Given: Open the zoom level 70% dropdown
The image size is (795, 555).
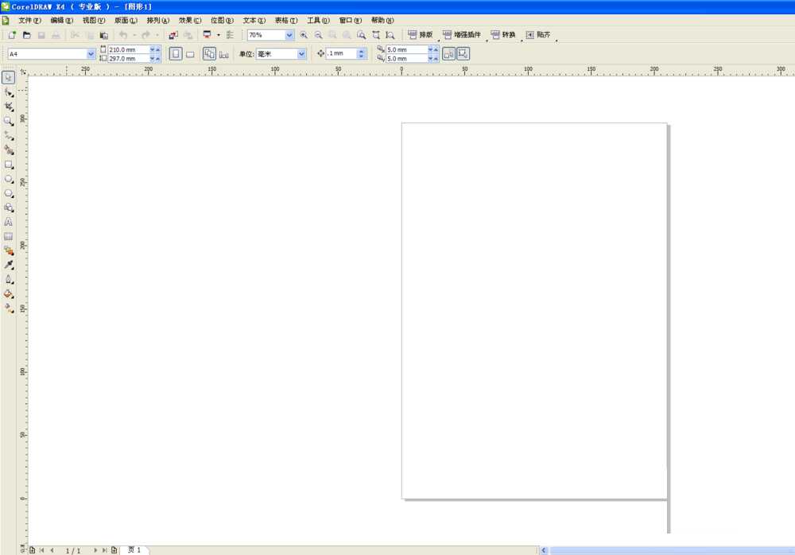Looking at the screenshot, I should coord(289,35).
